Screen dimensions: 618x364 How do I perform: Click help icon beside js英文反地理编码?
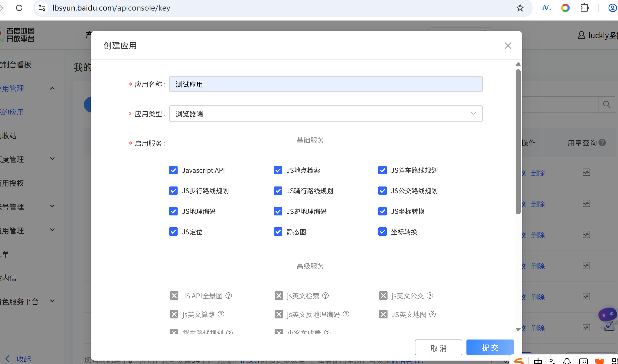[346, 314]
